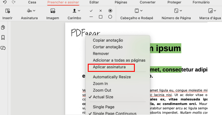This screenshot has width=222, height=115.
Task: Select the dash line fill tool
Action: [91, 17]
